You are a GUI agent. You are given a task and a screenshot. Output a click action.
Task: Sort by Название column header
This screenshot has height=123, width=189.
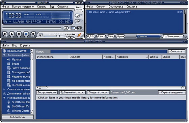tap(132, 57)
